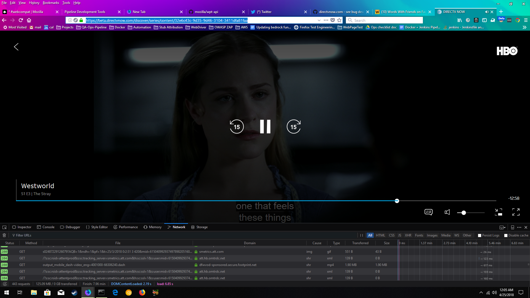Toggle the Fonts request filter
This screenshot has height=298, width=530.
coord(419,235)
